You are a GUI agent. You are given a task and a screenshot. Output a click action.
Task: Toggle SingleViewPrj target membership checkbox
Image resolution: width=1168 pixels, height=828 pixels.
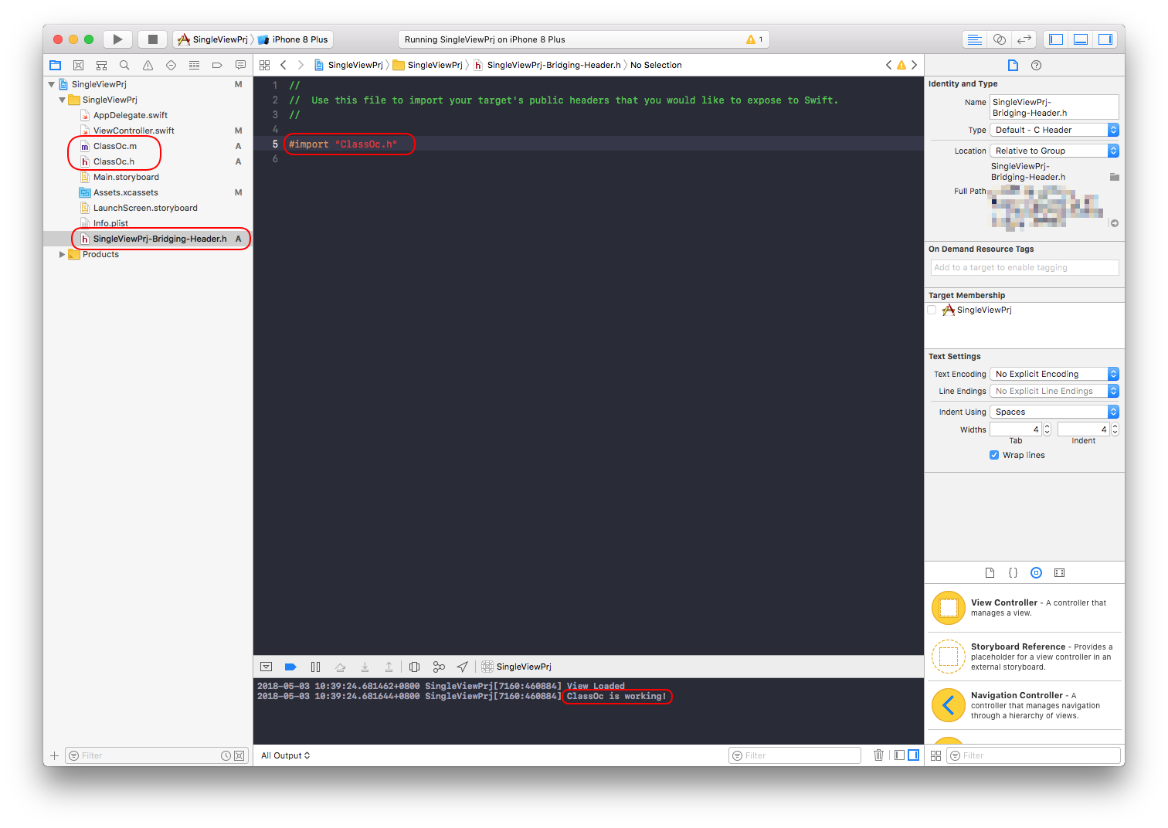932,310
